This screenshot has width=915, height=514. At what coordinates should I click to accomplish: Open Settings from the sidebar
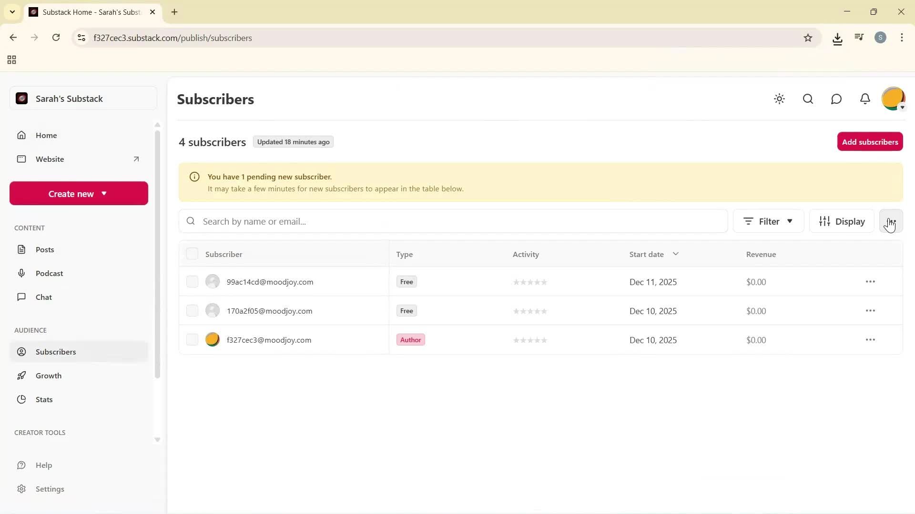(50, 489)
